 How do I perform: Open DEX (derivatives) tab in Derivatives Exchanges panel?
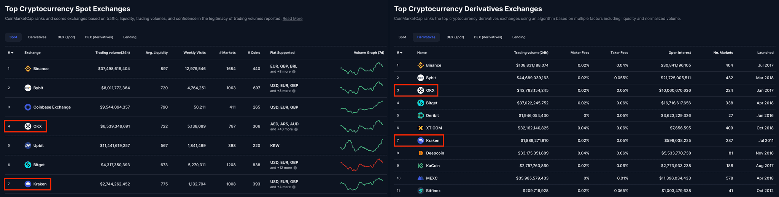(x=488, y=37)
